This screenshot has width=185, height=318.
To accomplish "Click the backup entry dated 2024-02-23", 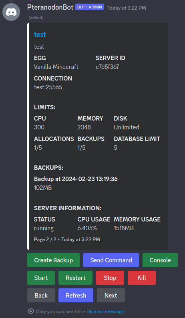I will pos(76,179).
